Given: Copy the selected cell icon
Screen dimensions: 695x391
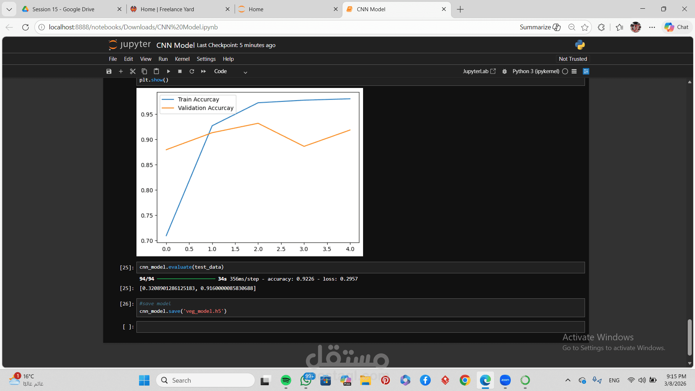Looking at the screenshot, I should pyautogui.click(x=144, y=71).
